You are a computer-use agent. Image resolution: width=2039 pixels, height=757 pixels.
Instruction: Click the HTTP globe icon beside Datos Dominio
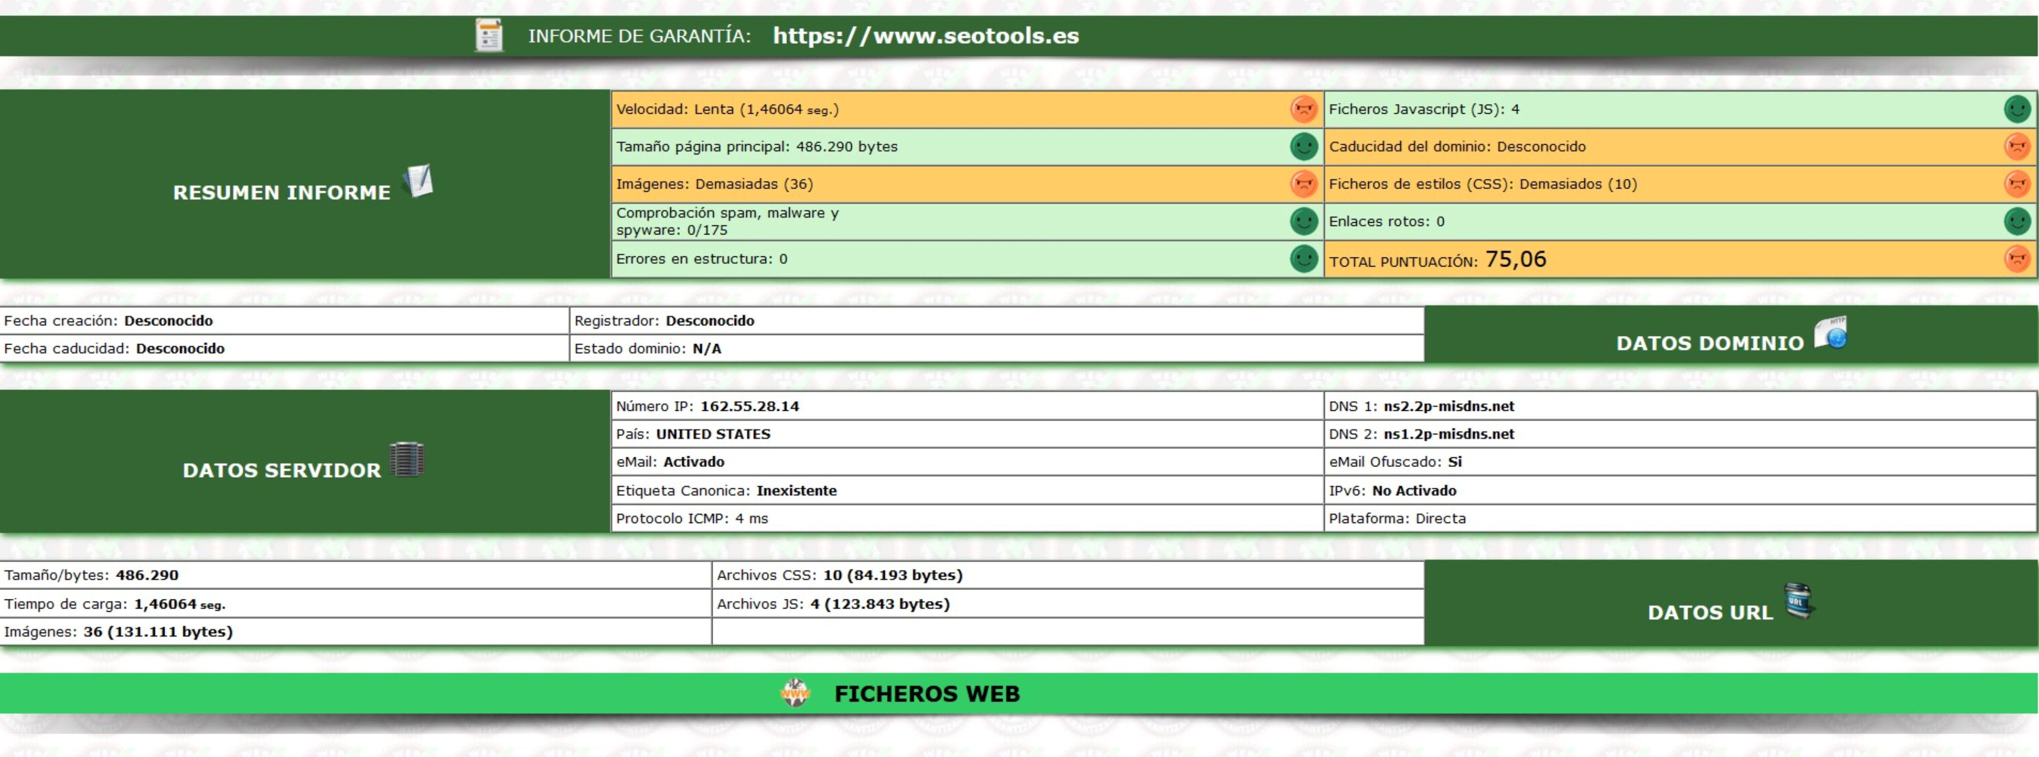click(1831, 332)
